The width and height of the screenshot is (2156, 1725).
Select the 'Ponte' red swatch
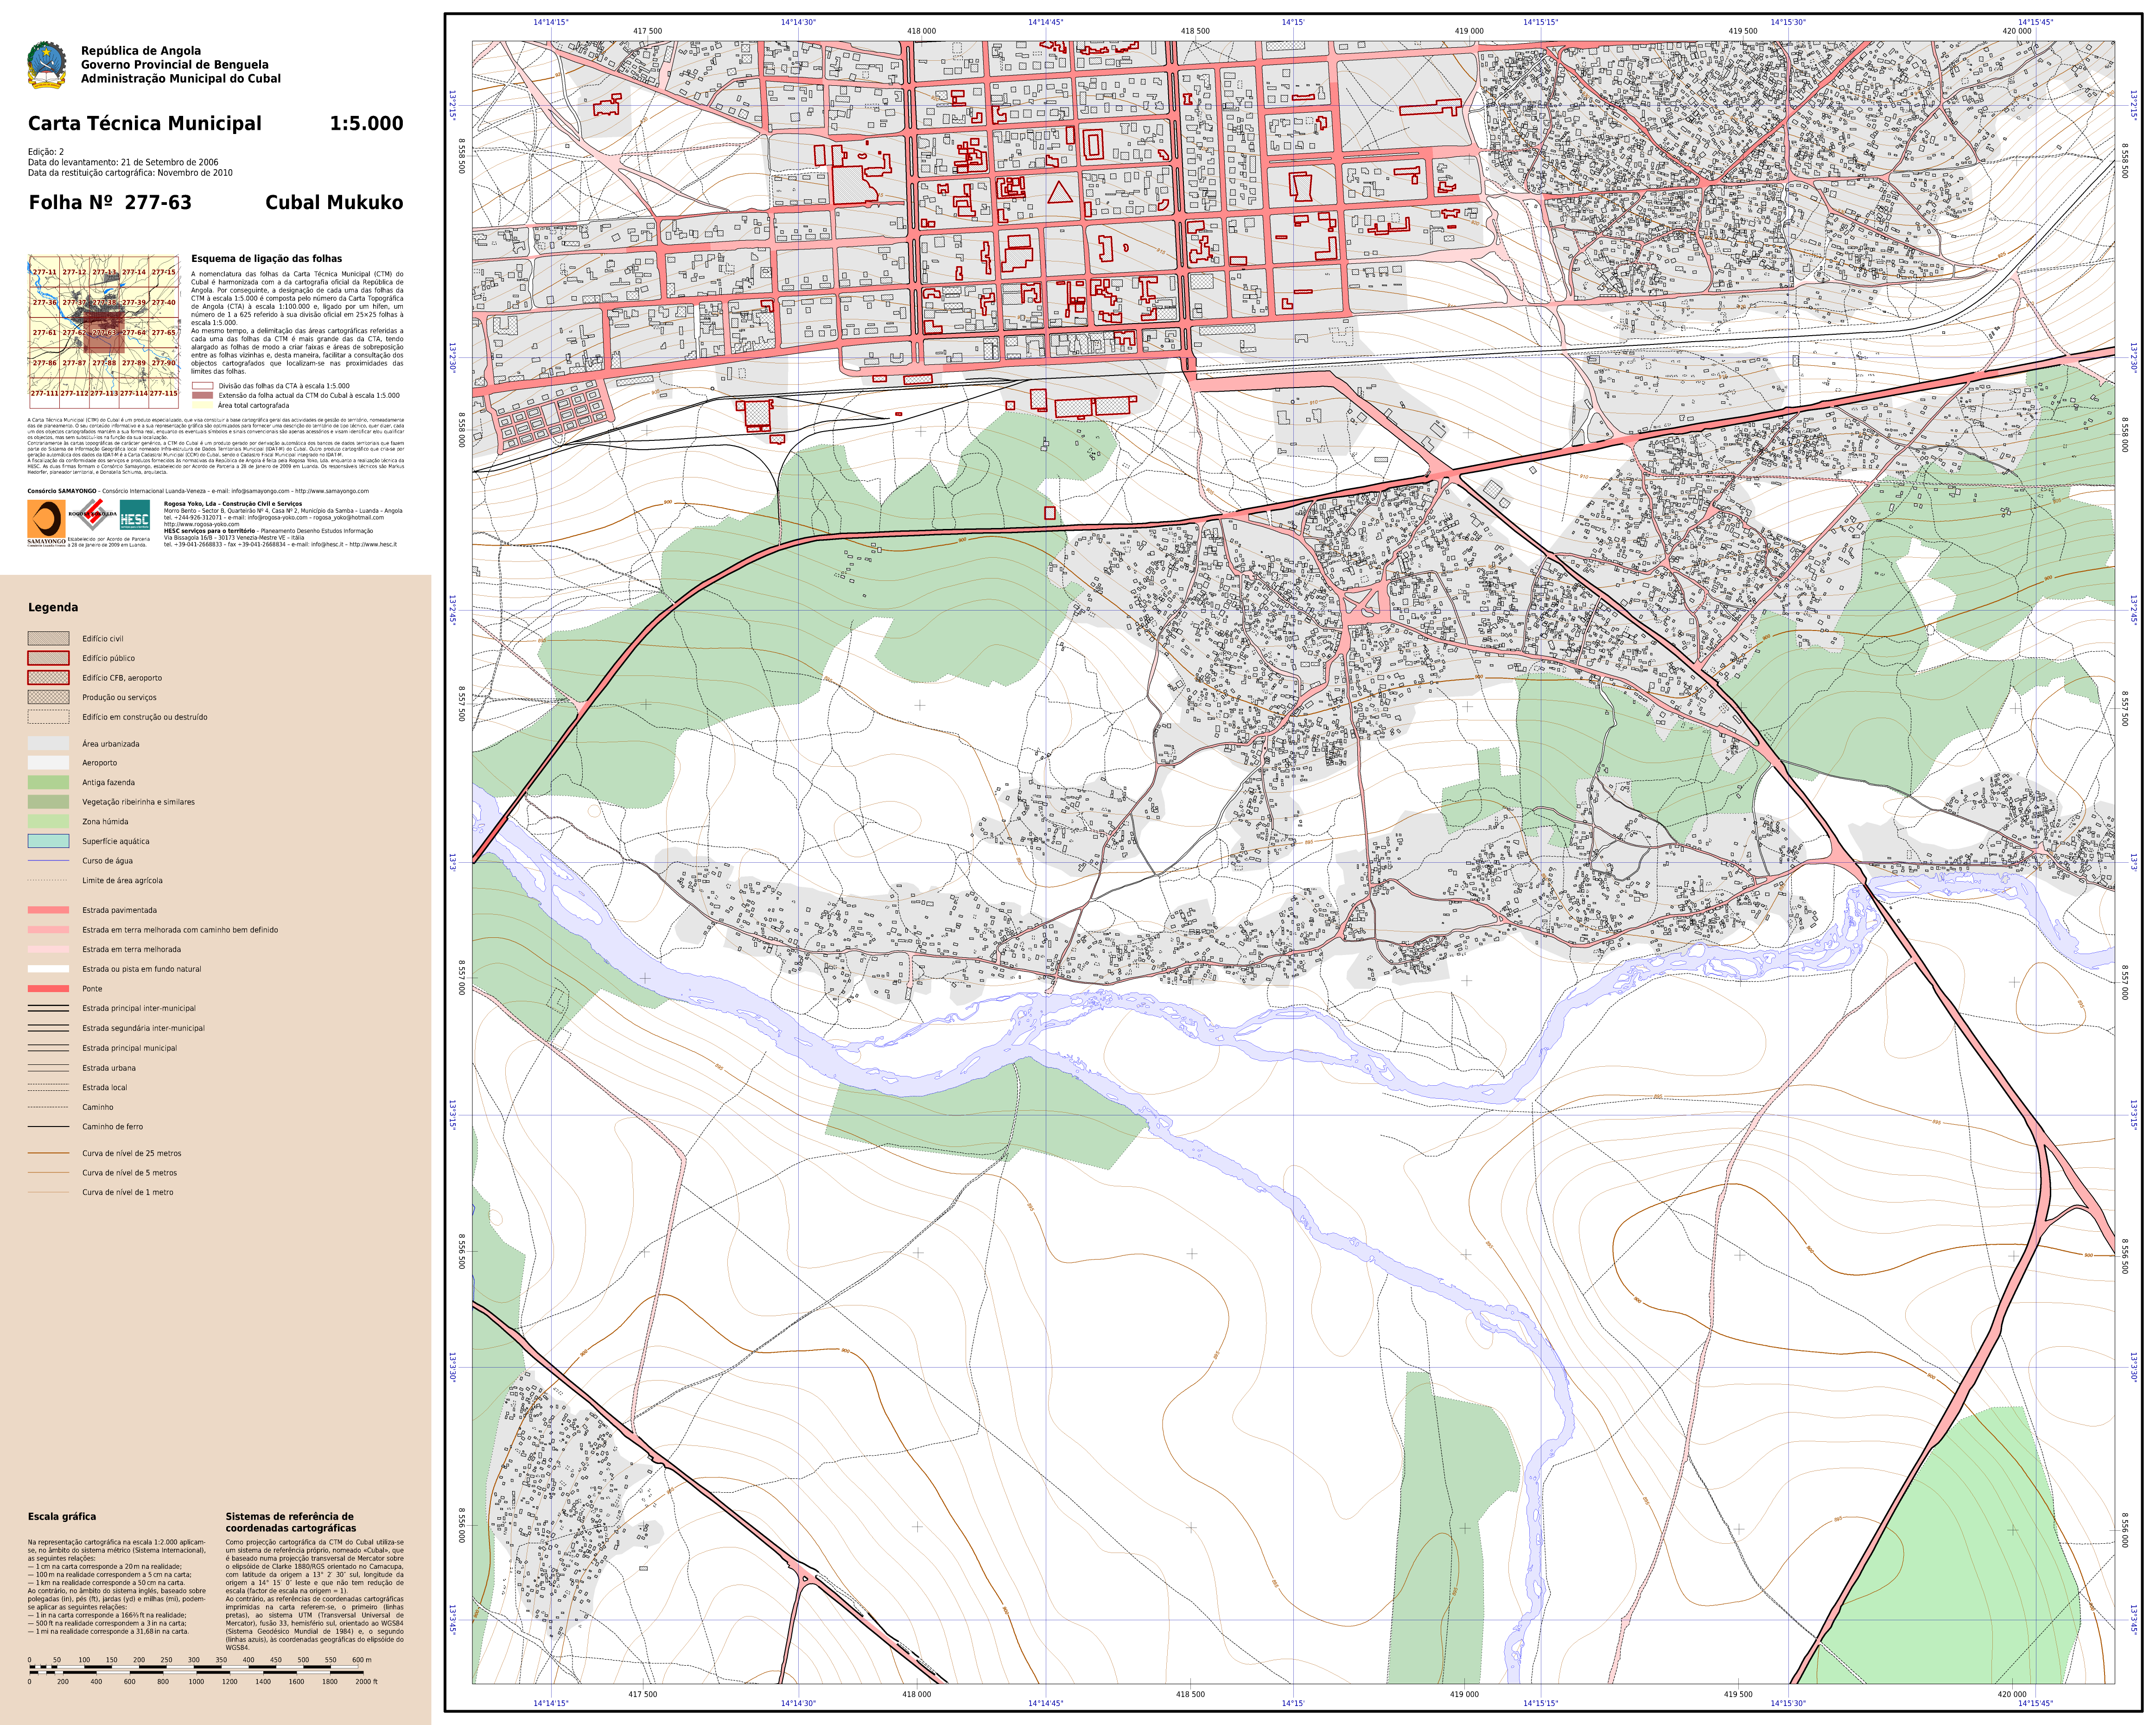pyautogui.click(x=48, y=988)
